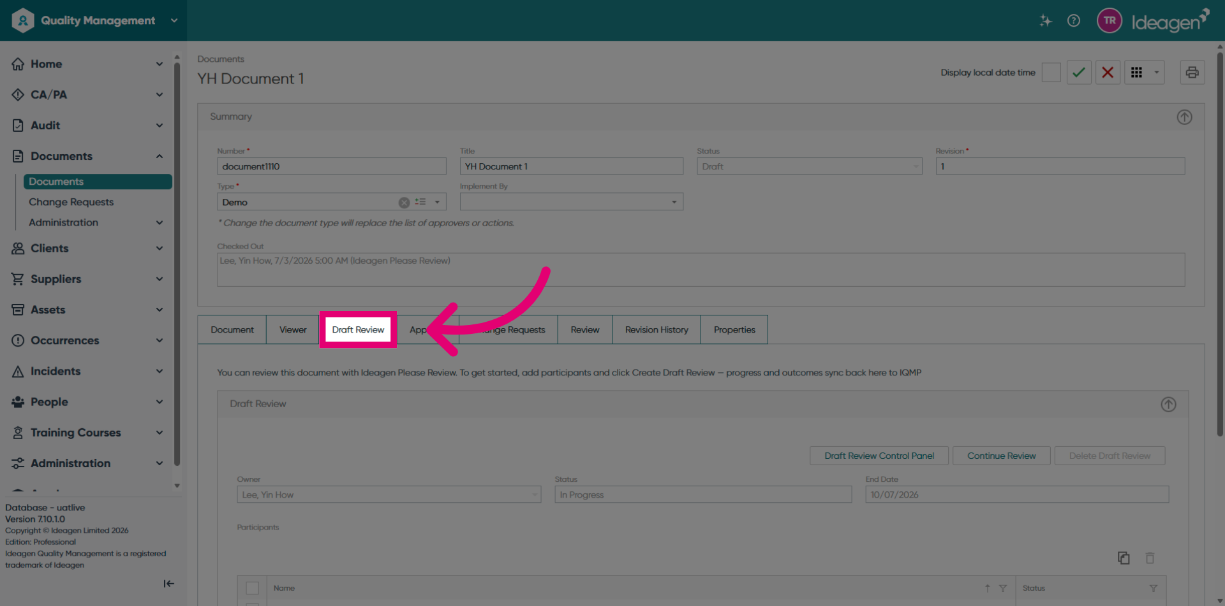
Task: Open the help question mark icon
Action: 1074,20
